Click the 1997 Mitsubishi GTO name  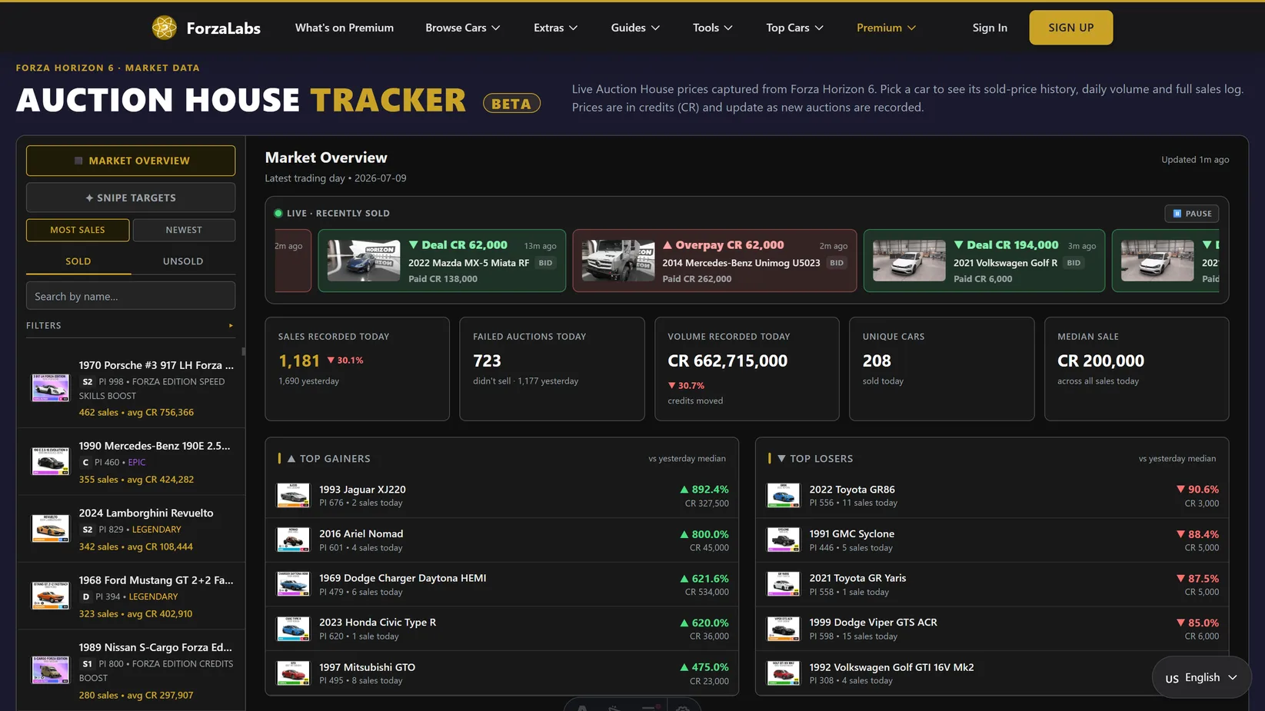coord(367,667)
